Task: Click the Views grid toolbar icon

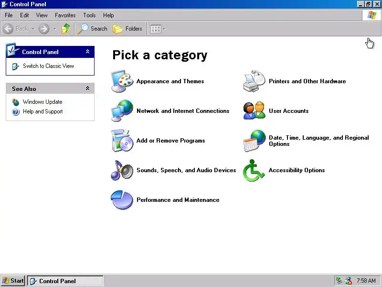Action: pos(156,29)
